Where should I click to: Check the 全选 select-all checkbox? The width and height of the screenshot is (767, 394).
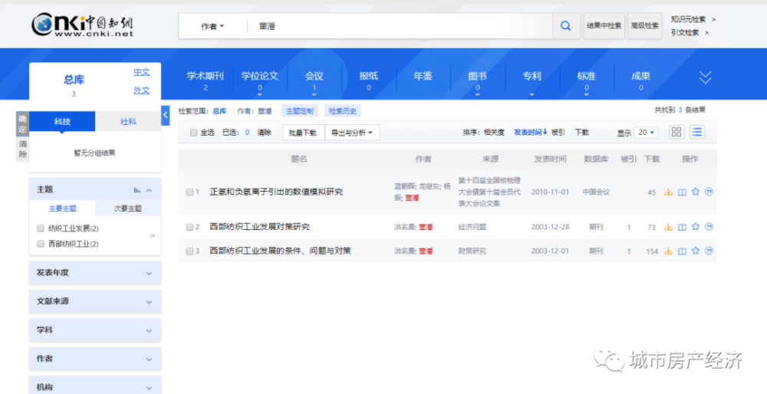pos(193,133)
